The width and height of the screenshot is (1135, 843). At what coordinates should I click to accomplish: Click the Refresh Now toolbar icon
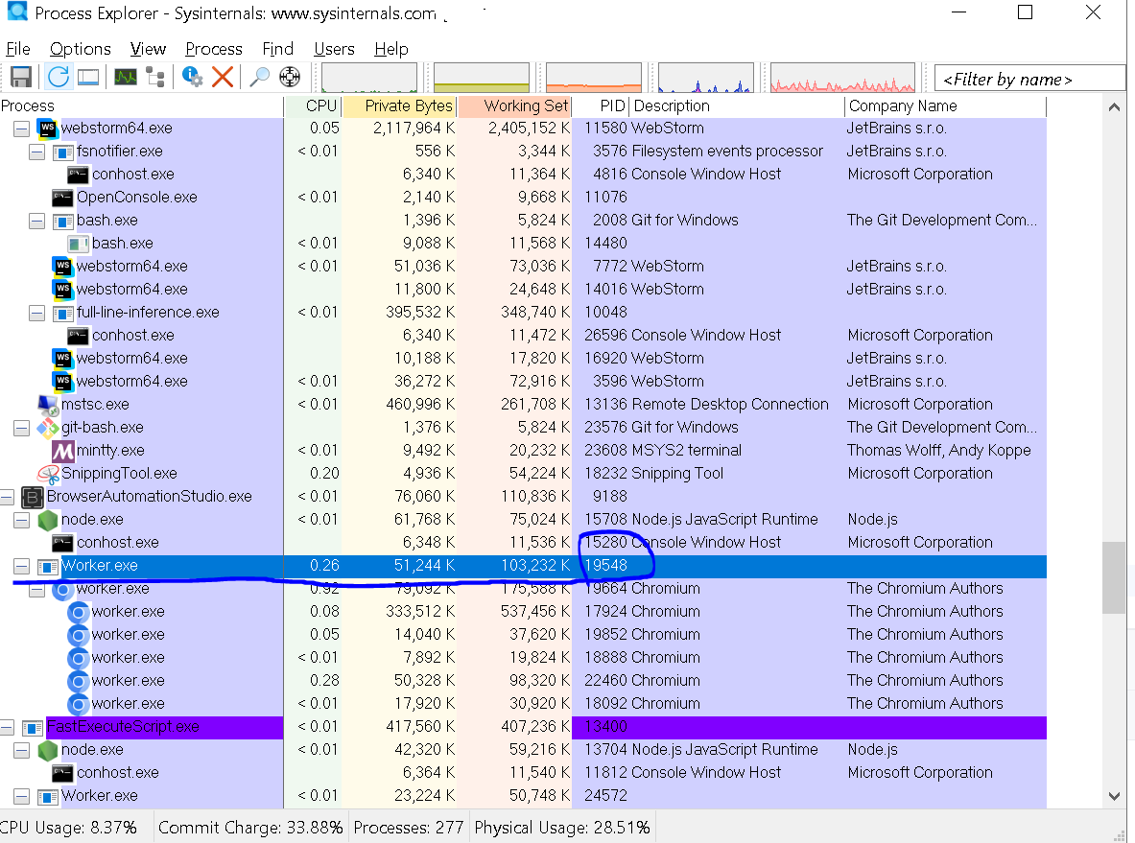click(59, 78)
